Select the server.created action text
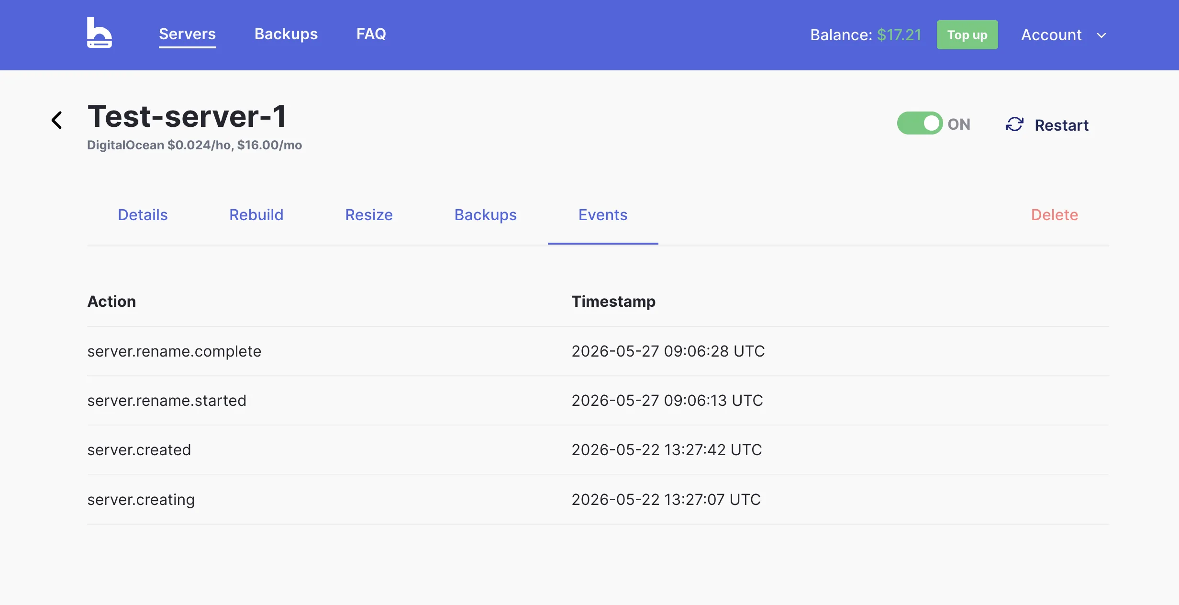The height and width of the screenshot is (605, 1179). 139,450
